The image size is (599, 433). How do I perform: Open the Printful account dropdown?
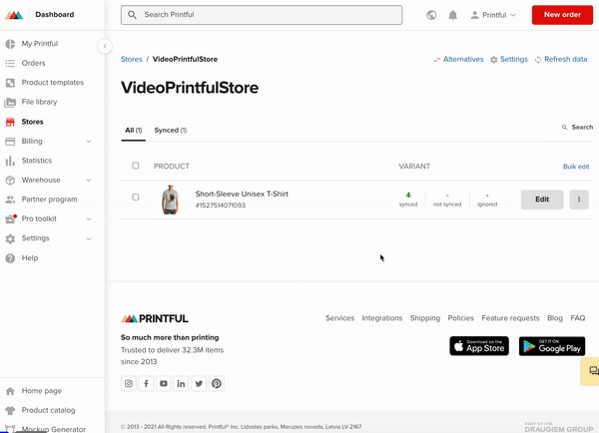[x=493, y=15]
